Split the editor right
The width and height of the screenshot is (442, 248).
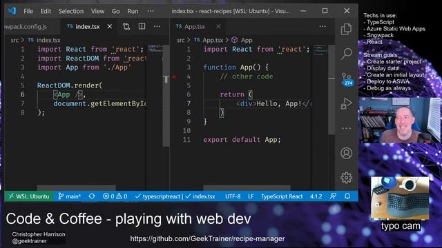142,26
